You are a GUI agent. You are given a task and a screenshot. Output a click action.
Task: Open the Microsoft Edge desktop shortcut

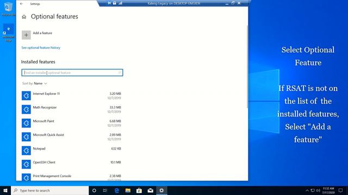pyautogui.click(x=9, y=33)
